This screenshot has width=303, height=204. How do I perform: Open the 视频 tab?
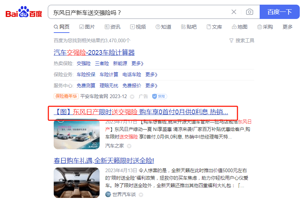click(138, 27)
